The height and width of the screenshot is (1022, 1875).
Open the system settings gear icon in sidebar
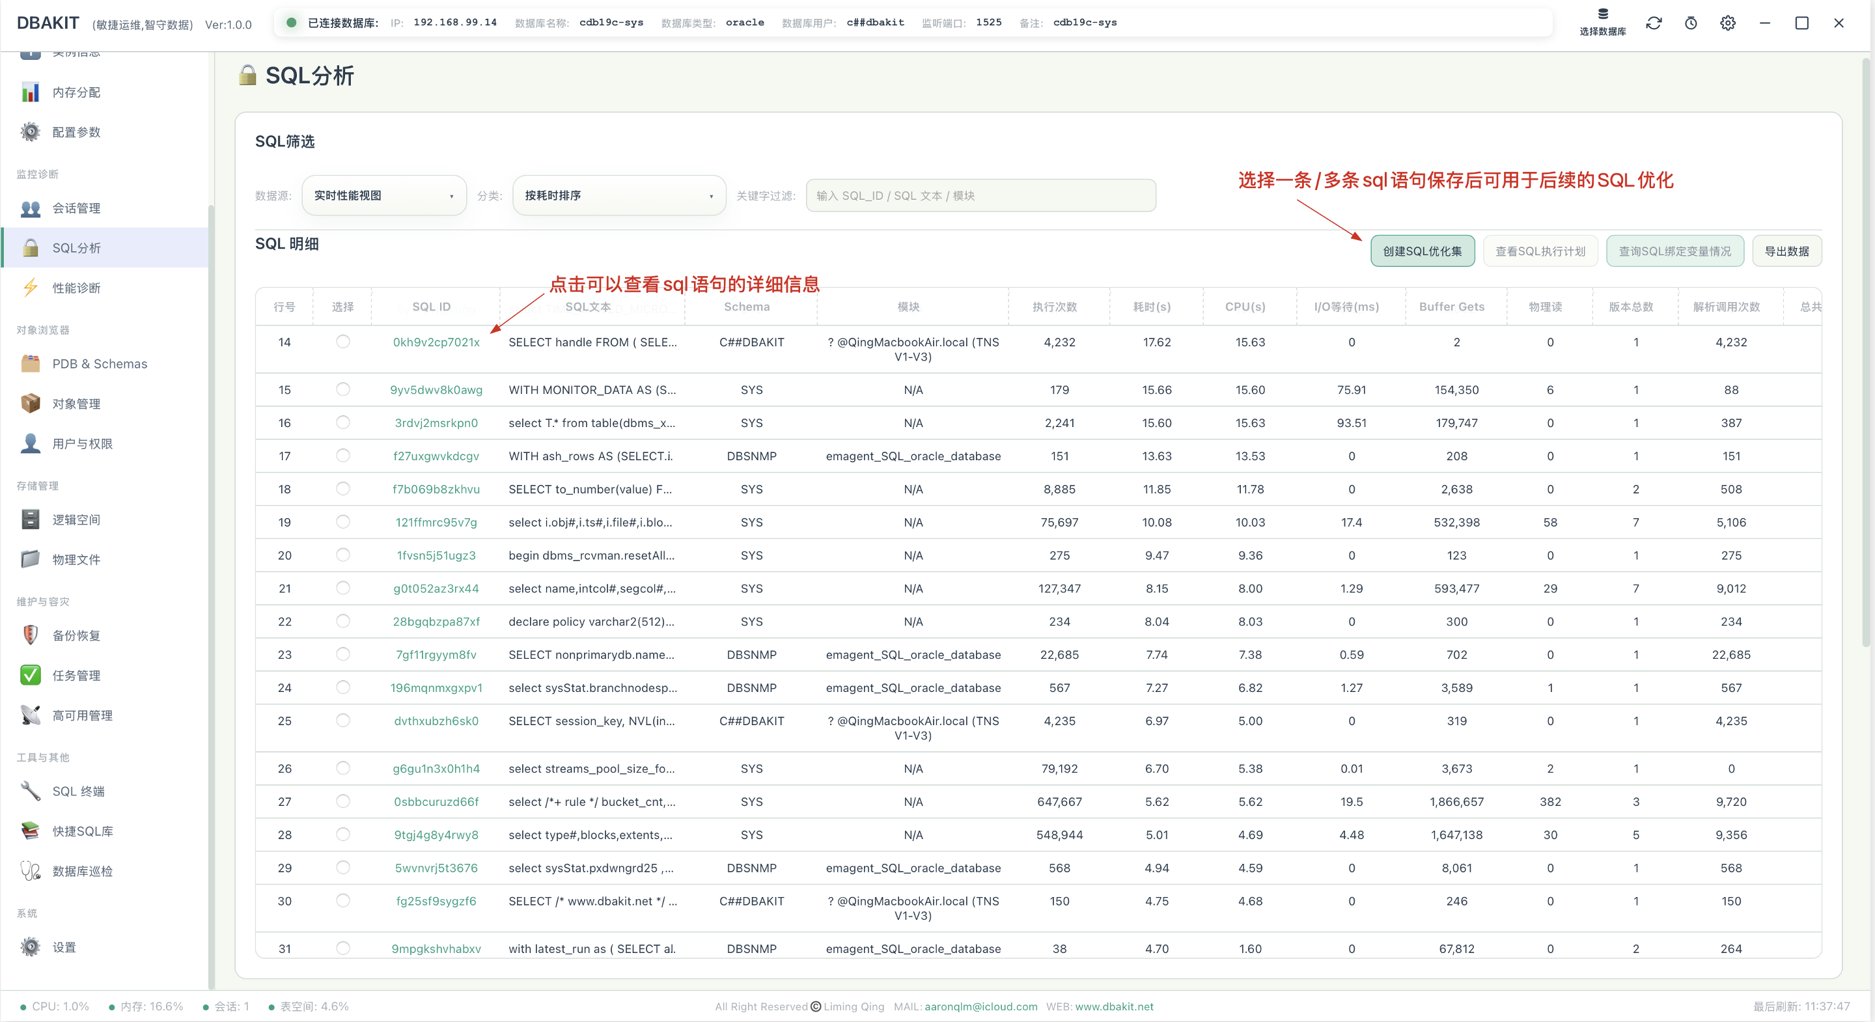[x=30, y=946]
